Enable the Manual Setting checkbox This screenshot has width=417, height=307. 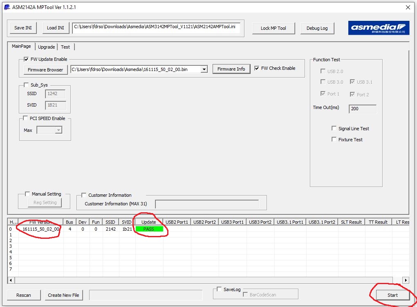[27, 194]
